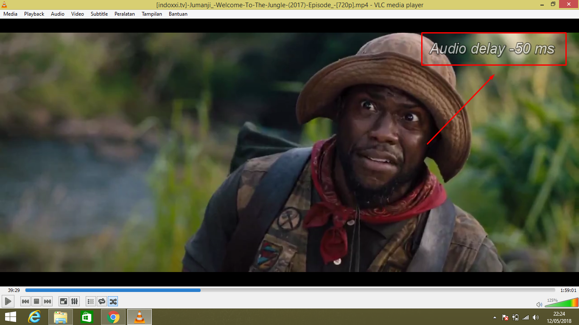
Task: Check the battery power tray icon
Action: pyautogui.click(x=515, y=317)
